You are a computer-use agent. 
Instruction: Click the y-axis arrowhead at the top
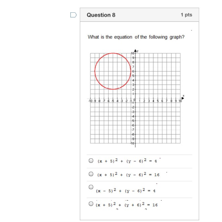[135, 50]
